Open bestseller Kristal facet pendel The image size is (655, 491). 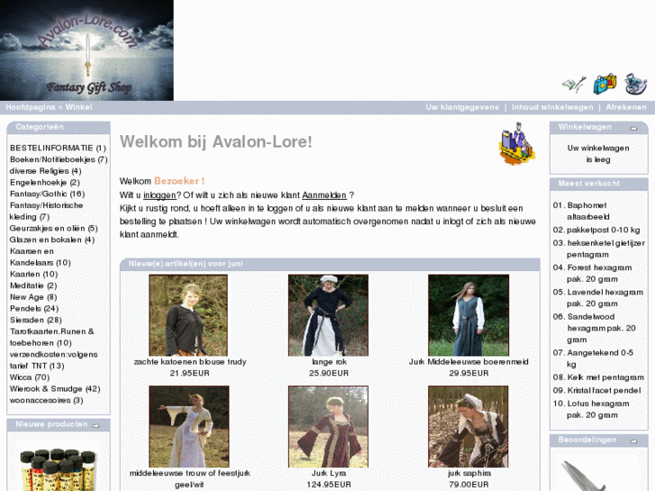(604, 390)
